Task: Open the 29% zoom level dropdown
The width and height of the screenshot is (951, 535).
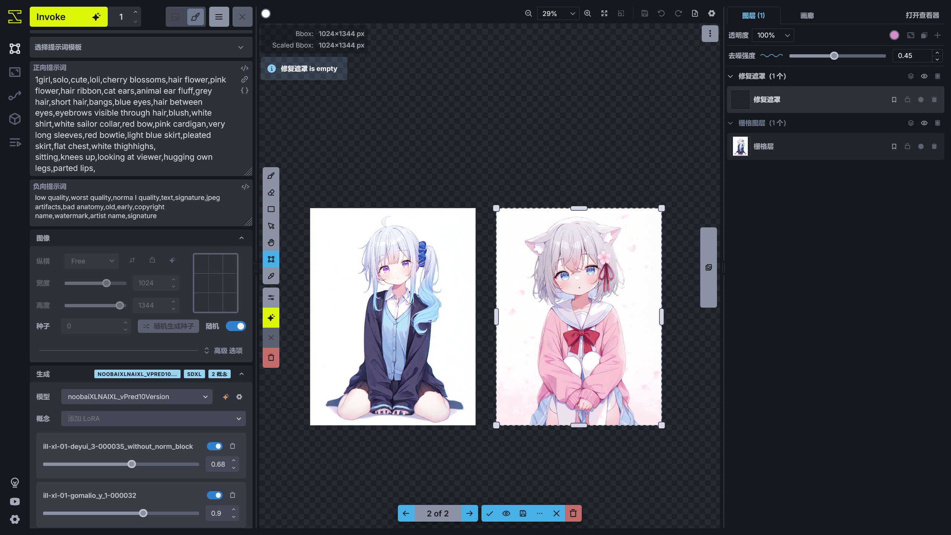Action: 558,13
